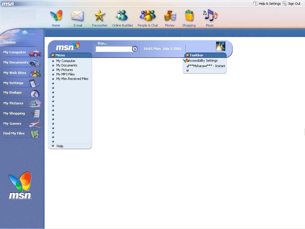
Task: Select My Games in sidebar
Action: 12,123
